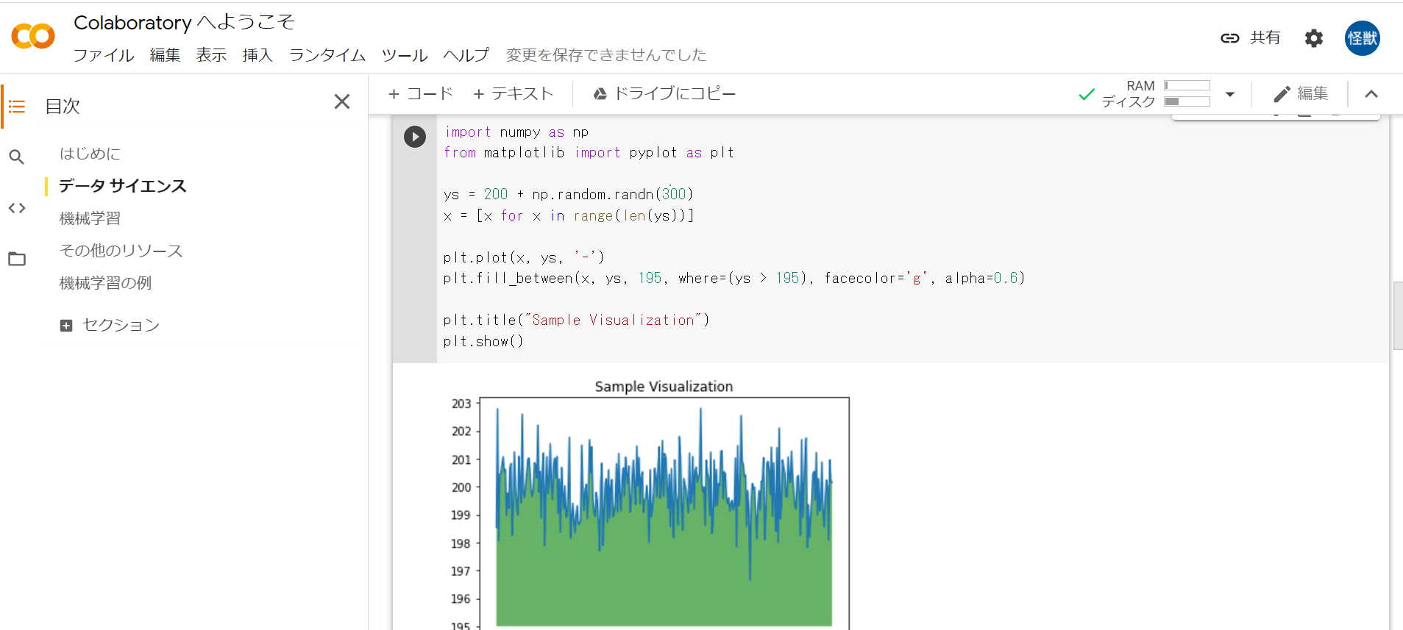The width and height of the screenshot is (1403, 630).
Task: Open the runtime connection dropdown arrow
Action: [1230, 94]
